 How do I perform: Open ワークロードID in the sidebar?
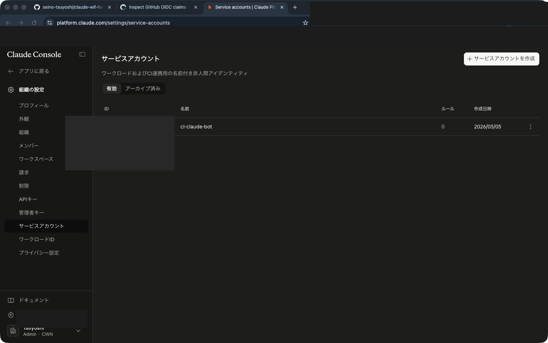(x=37, y=240)
